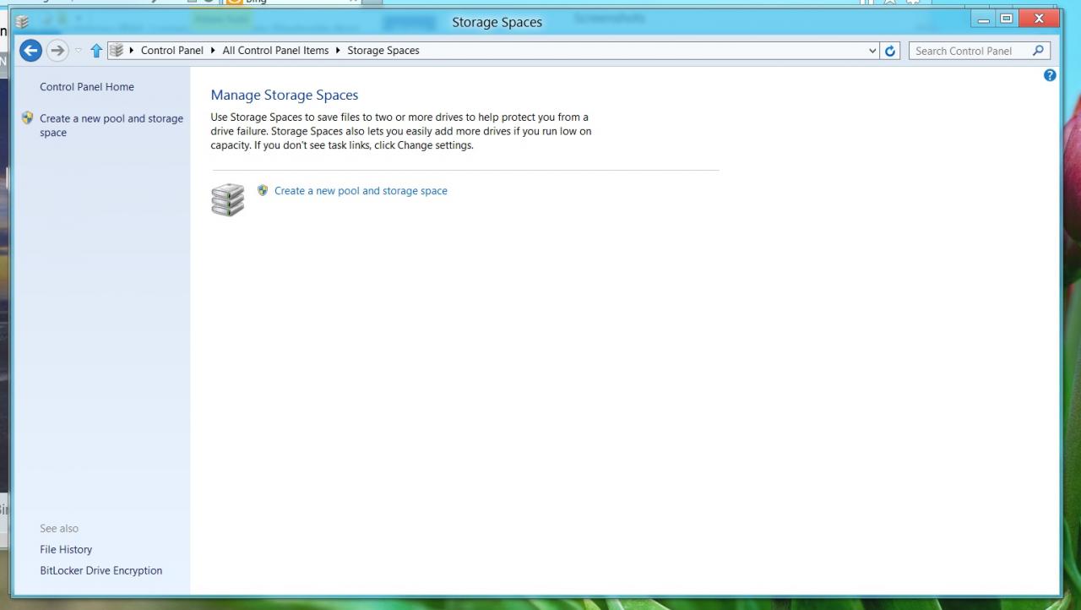Image resolution: width=1081 pixels, height=610 pixels.
Task: Expand the arrow after Control Panel breadcrumb
Action: (213, 51)
